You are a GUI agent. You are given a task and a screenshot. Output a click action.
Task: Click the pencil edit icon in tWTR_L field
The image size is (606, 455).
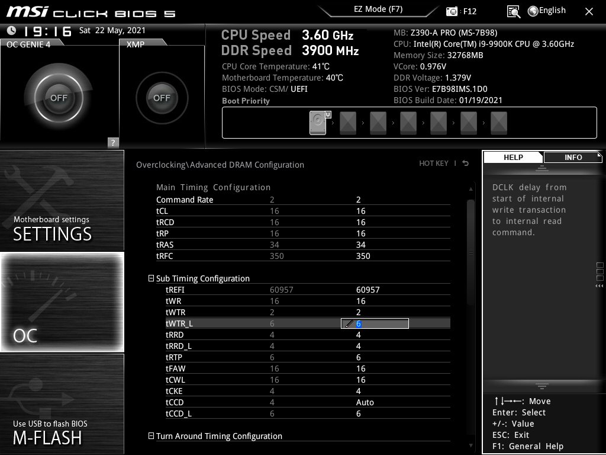tap(349, 324)
